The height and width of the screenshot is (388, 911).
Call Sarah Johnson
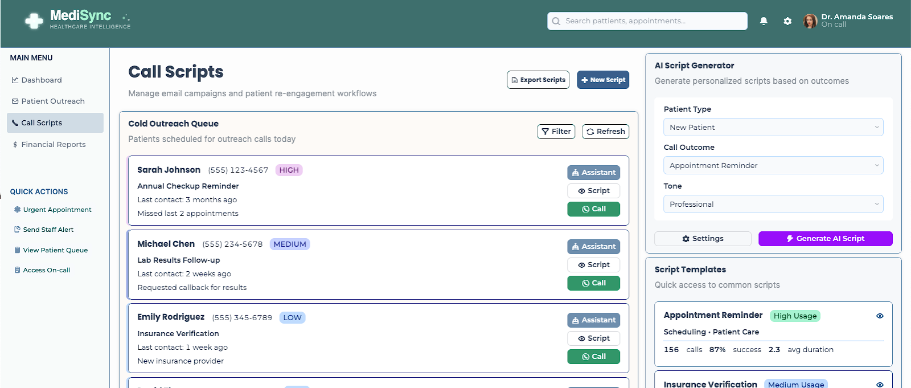(594, 209)
